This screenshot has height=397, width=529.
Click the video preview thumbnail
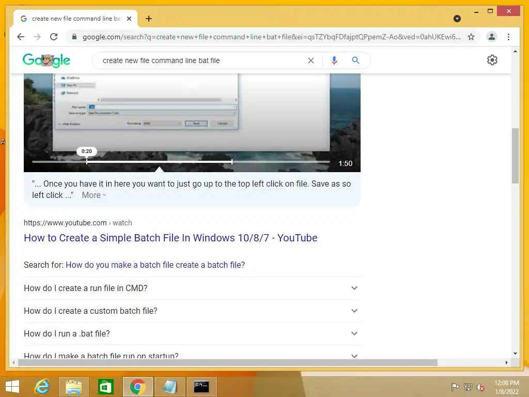point(192,122)
